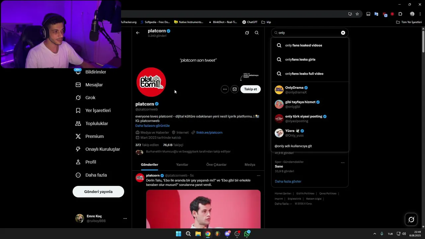Open the BlinkShot bookmark

(223, 22)
